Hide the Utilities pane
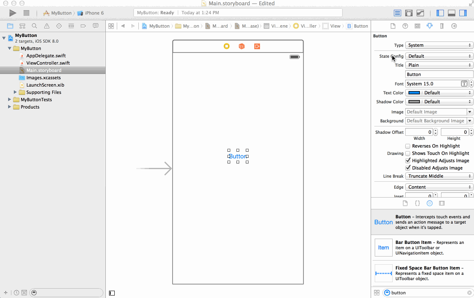This screenshot has width=474, height=298. (463, 13)
